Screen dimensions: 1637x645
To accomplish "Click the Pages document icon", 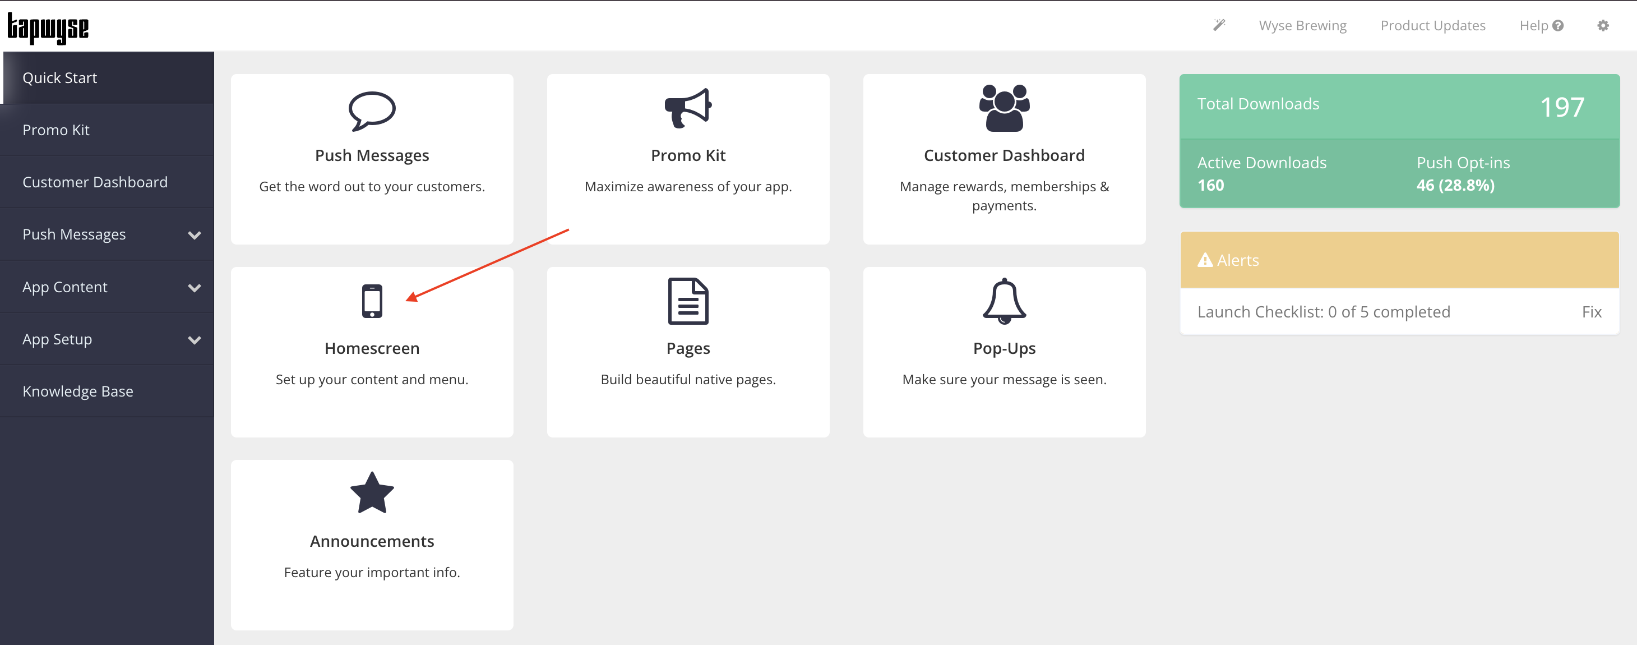I will 687,301.
